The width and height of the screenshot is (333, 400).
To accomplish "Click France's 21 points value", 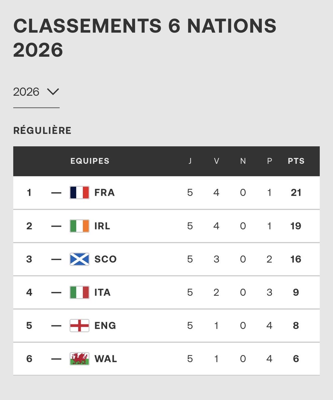I will pyautogui.click(x=296, y=193).
